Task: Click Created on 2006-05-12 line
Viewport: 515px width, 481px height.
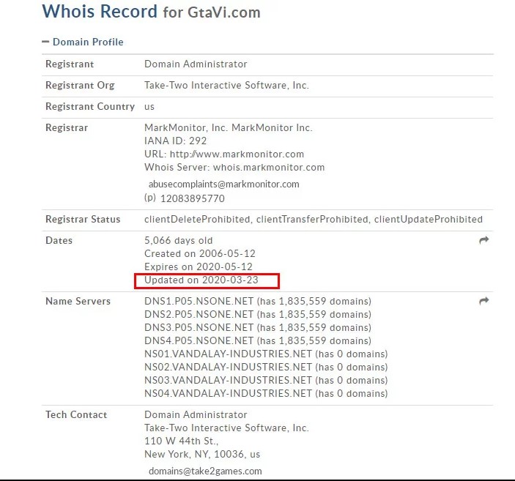Action: tap(200, 254)
